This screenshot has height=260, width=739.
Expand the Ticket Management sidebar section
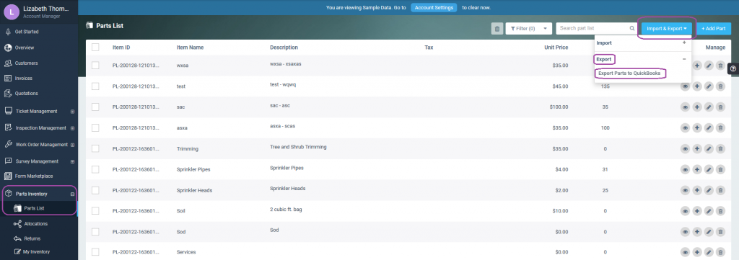click(72, 112)
